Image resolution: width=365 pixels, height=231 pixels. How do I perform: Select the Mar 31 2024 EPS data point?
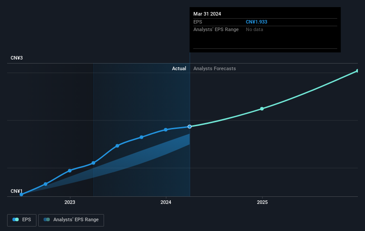189,127
